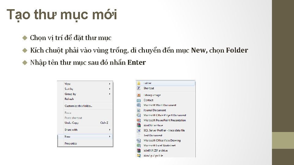
Task: Expand the Share with submenu arrow
Action: [x=110, y=130]
